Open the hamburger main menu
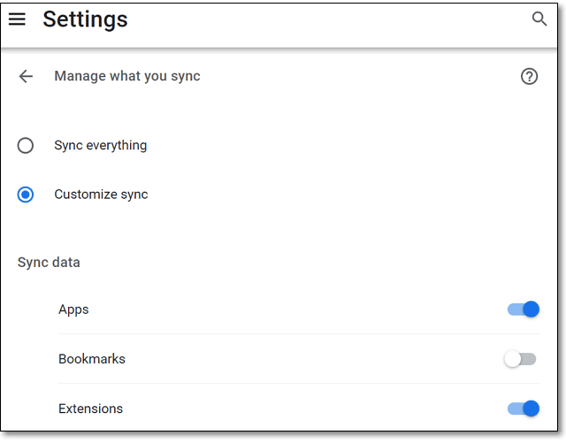Screen dimensions: 566x443 (x=17, y=19)
